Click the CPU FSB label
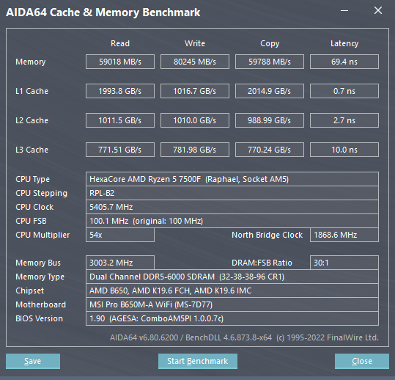Screen dimensions: 395x380 (31, 221)
